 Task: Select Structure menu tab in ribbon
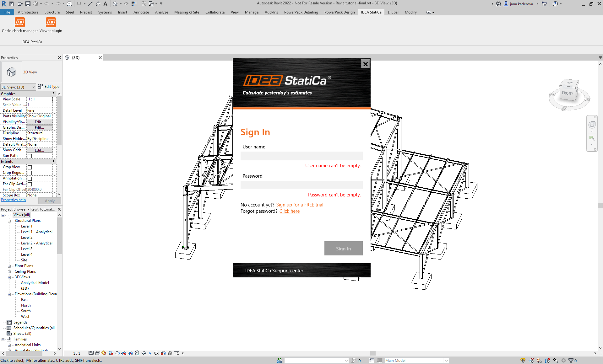tap(52, 12)
